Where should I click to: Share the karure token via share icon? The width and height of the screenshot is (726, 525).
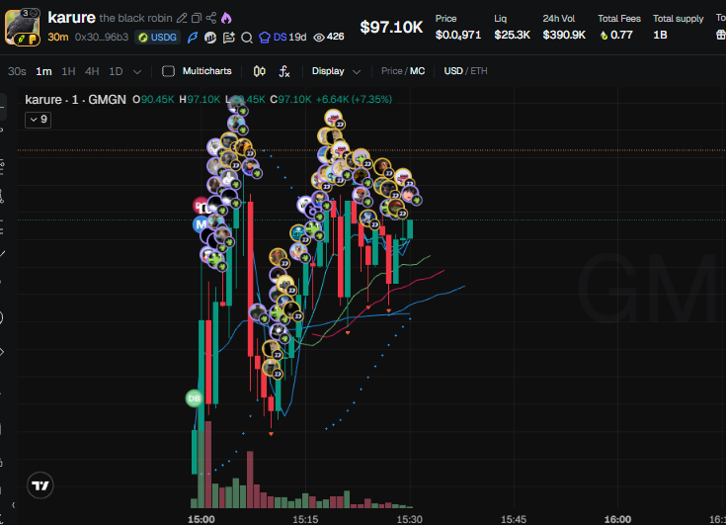pyautogui.click(x=211, y=18)
